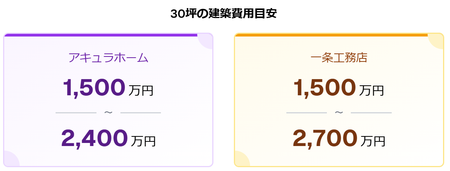
Task: Click 万円 unit beside the 2,400 figure
Action: [143, 141]
